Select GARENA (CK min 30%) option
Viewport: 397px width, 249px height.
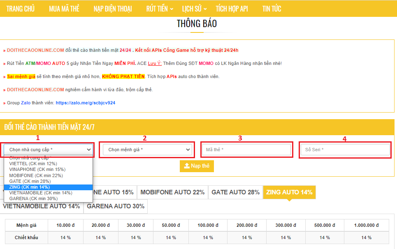point(49,199)
